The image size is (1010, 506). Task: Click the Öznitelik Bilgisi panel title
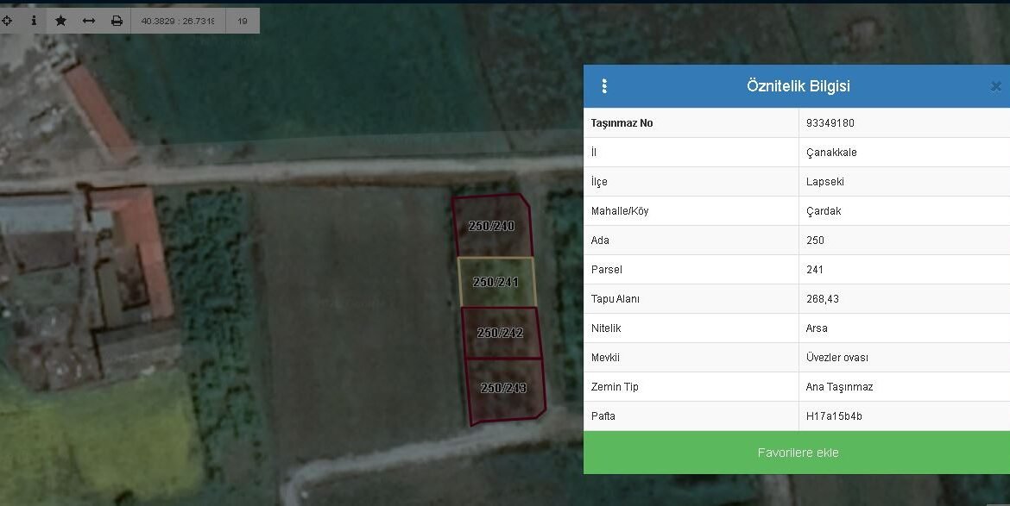click(798, 86)
